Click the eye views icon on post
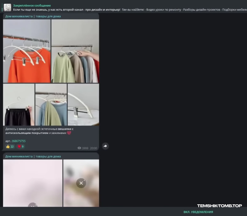 (x=79, y=148)
